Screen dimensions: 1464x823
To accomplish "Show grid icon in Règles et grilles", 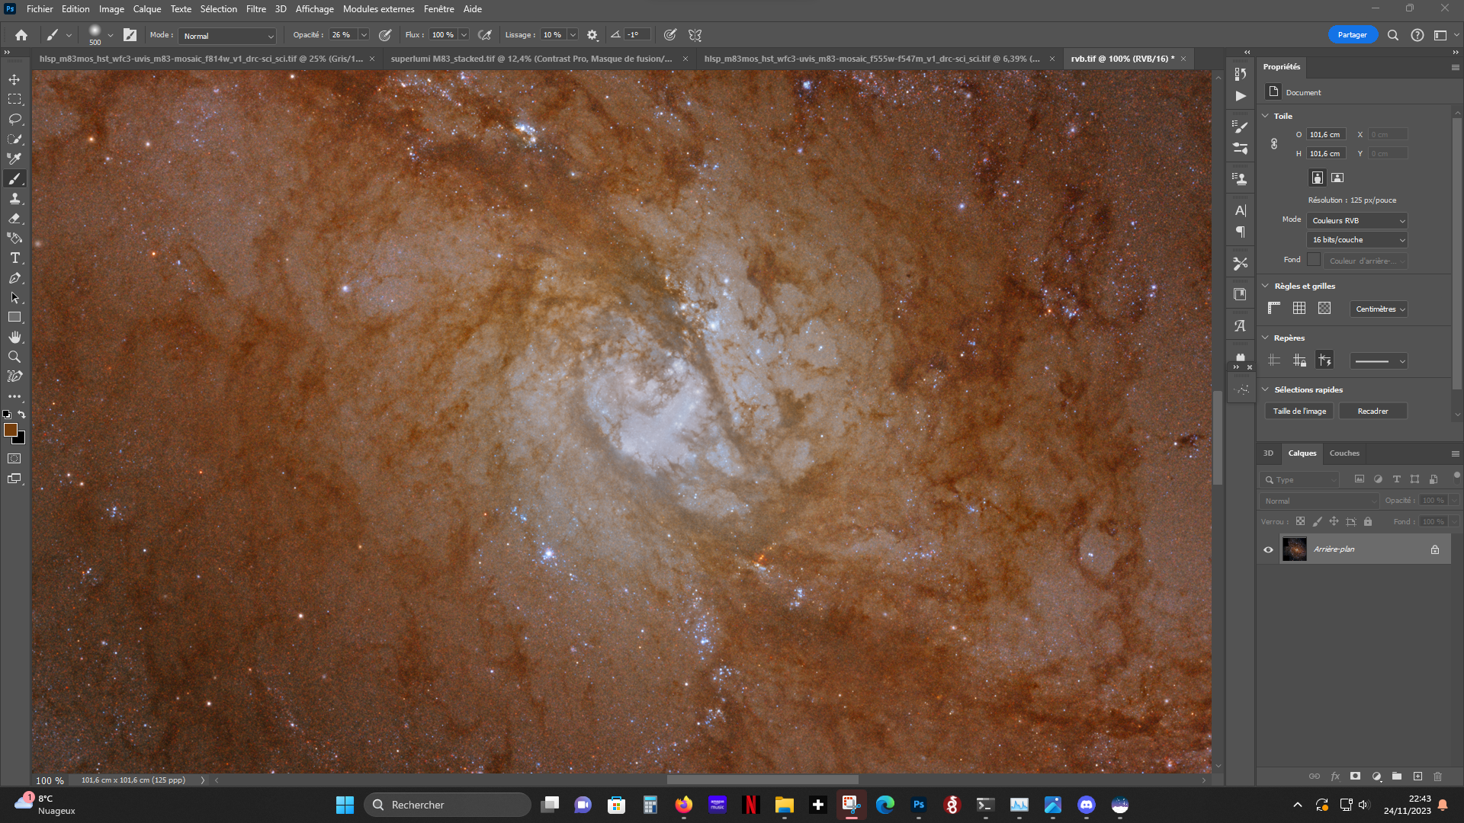I will coord(1299,308).
